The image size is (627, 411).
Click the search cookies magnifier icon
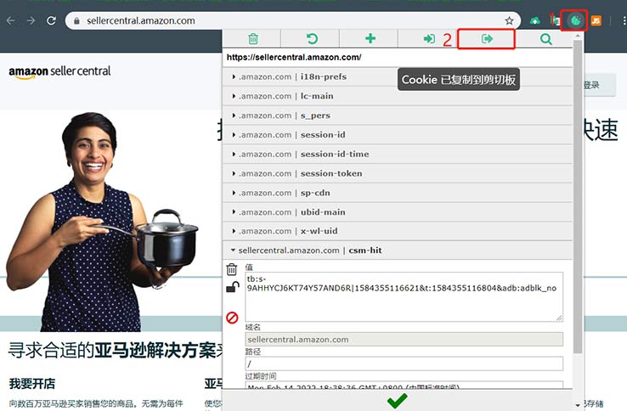coord(545,39)
